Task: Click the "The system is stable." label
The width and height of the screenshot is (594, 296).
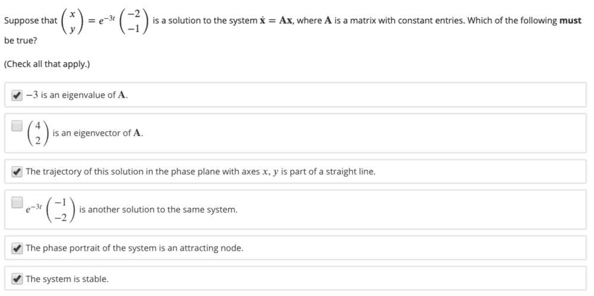Action: 67,278
